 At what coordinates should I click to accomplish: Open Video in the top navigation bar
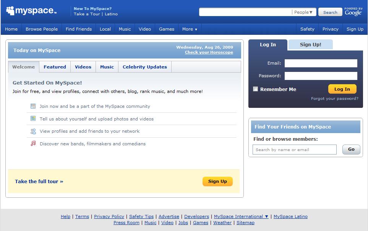[x=144, y=29]
